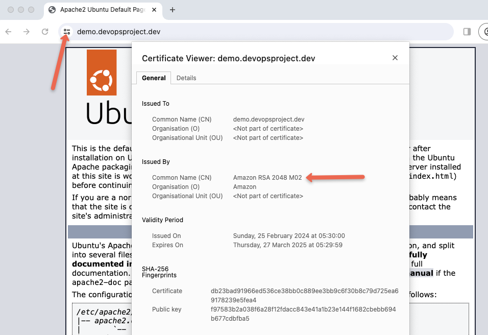Click the issuer organisation value Amazon
The image size is (488, 335).
coord(245,187)
